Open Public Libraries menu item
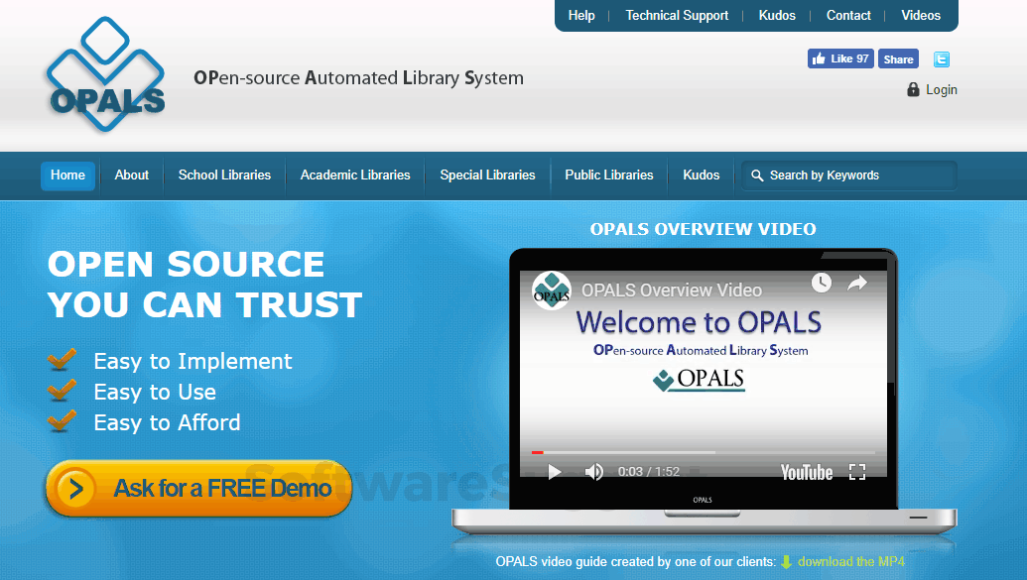The height and width of the screenshot is (580, 1027). click(x=609, y=175)
